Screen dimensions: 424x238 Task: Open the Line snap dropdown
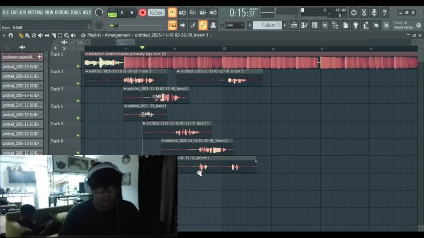235,25
